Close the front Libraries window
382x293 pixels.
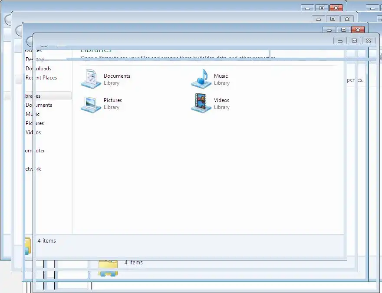click(x=369, y=41)
